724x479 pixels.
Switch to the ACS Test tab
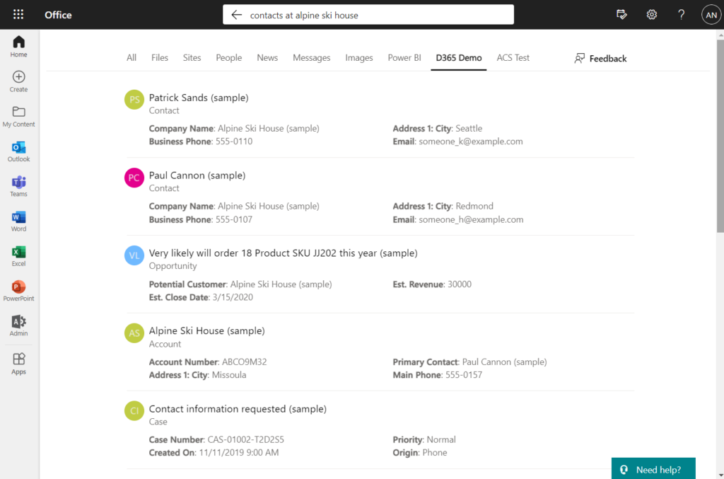513,58
